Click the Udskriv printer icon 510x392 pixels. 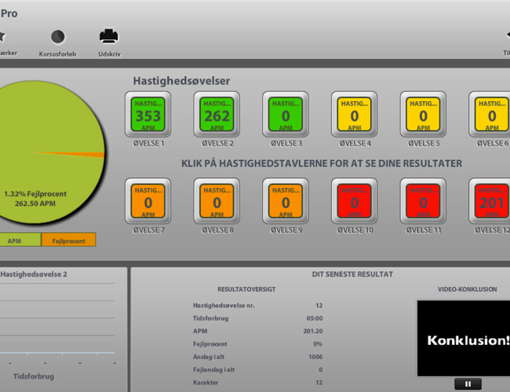coord(108,36)
